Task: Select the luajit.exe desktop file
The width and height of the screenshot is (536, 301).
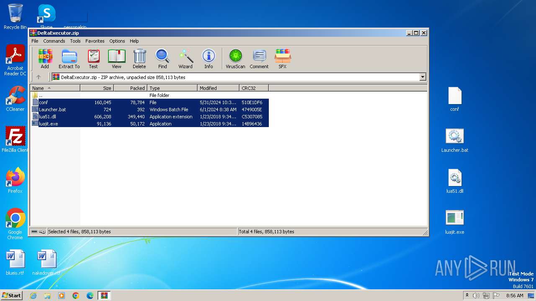Action: (454, 222)
